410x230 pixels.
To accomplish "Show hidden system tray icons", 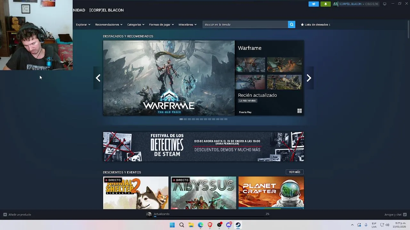I will [352, 225].
